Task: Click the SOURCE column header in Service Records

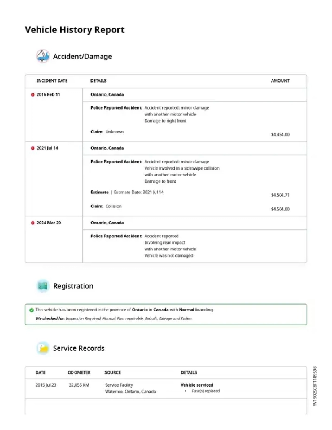Action: tap(113, 372)
